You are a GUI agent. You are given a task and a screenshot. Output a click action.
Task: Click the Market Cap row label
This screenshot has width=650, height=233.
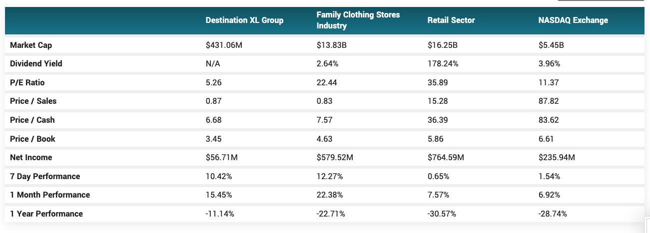(31, 45)
